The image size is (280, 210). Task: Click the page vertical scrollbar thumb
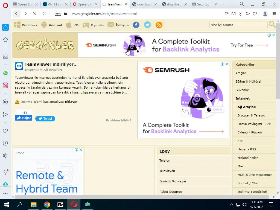[278, 61]
